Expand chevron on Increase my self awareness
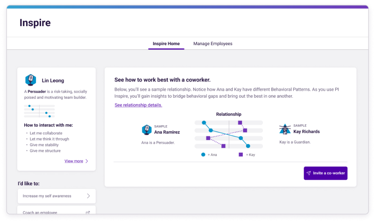The width and height of the screenshot is (375, 222). click(x=88, y=196)
